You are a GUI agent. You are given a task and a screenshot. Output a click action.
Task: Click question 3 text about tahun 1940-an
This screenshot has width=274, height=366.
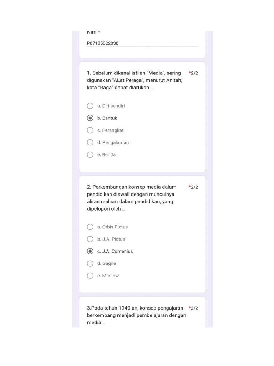click(x=136, y=315)
